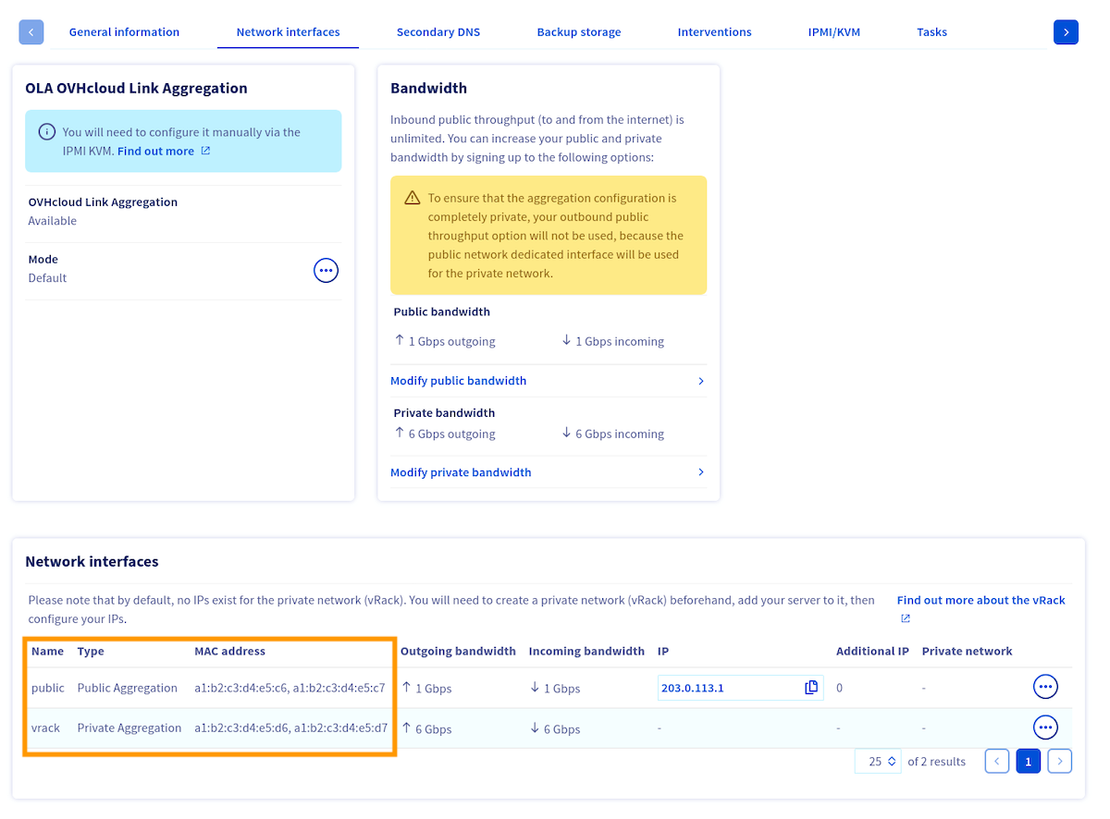The height and width of the screenshot is (819, 1110).
Task: Open the actions menu for the vrack interface
Action: (x=1045, y=727)
